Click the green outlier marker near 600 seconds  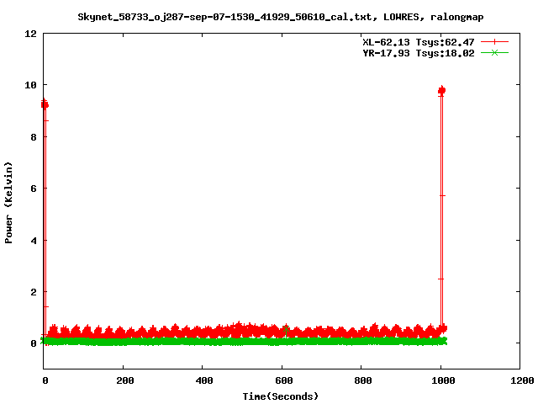(286, 329)
